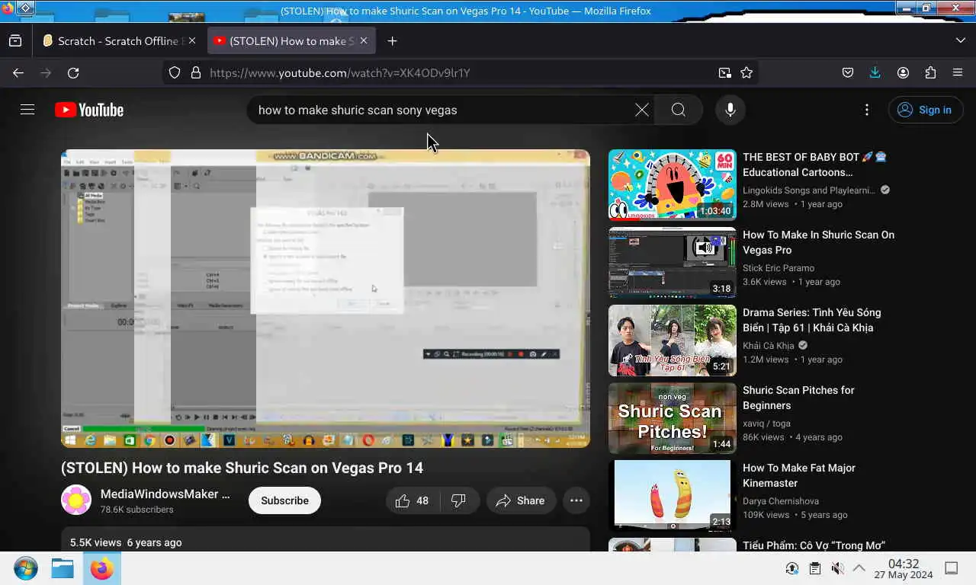Close the Scratch Offline tab
The width and height of the screenshot is (976, 585).
pos(191,40)
